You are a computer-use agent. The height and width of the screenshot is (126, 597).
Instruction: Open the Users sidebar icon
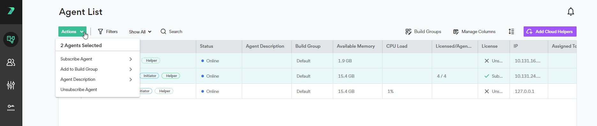(x=11, y=62)
